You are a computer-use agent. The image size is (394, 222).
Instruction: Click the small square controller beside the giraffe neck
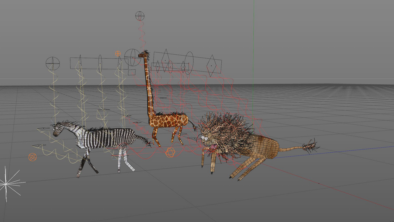pos(132,72)
